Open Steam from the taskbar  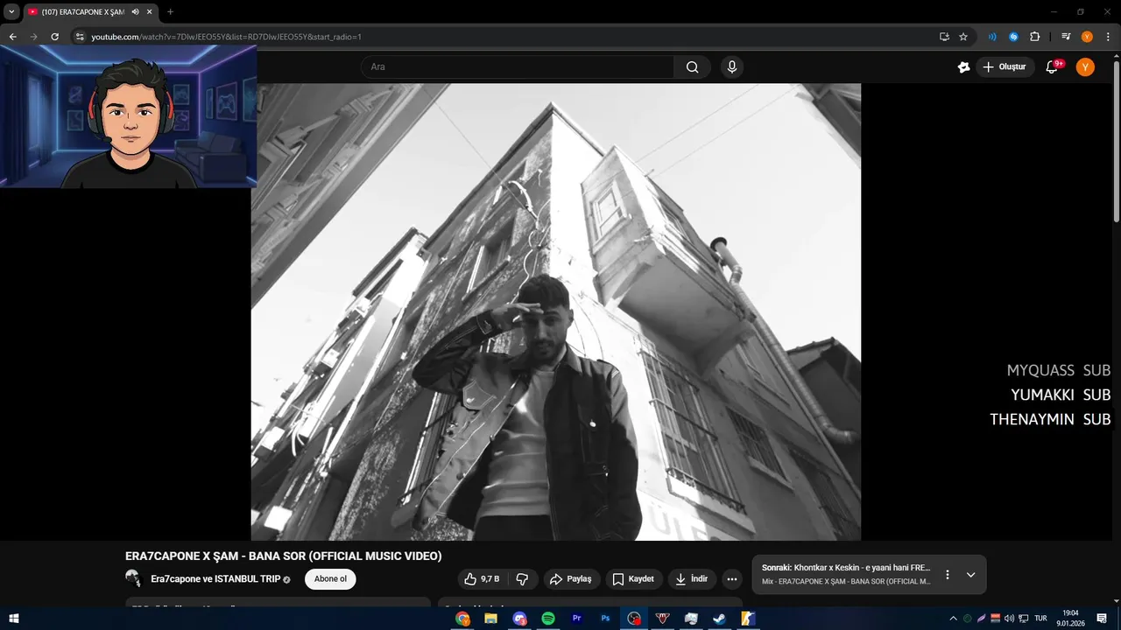click(x=719, y=619)
